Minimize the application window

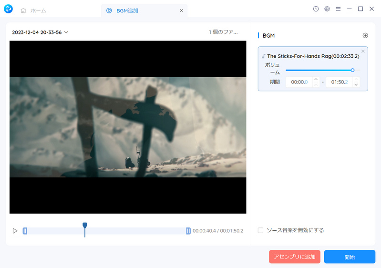click(350, 9)
